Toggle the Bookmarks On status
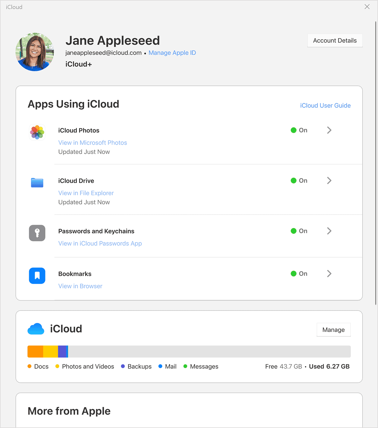Screen dimensions: 378x428 [x=299, y=274]
